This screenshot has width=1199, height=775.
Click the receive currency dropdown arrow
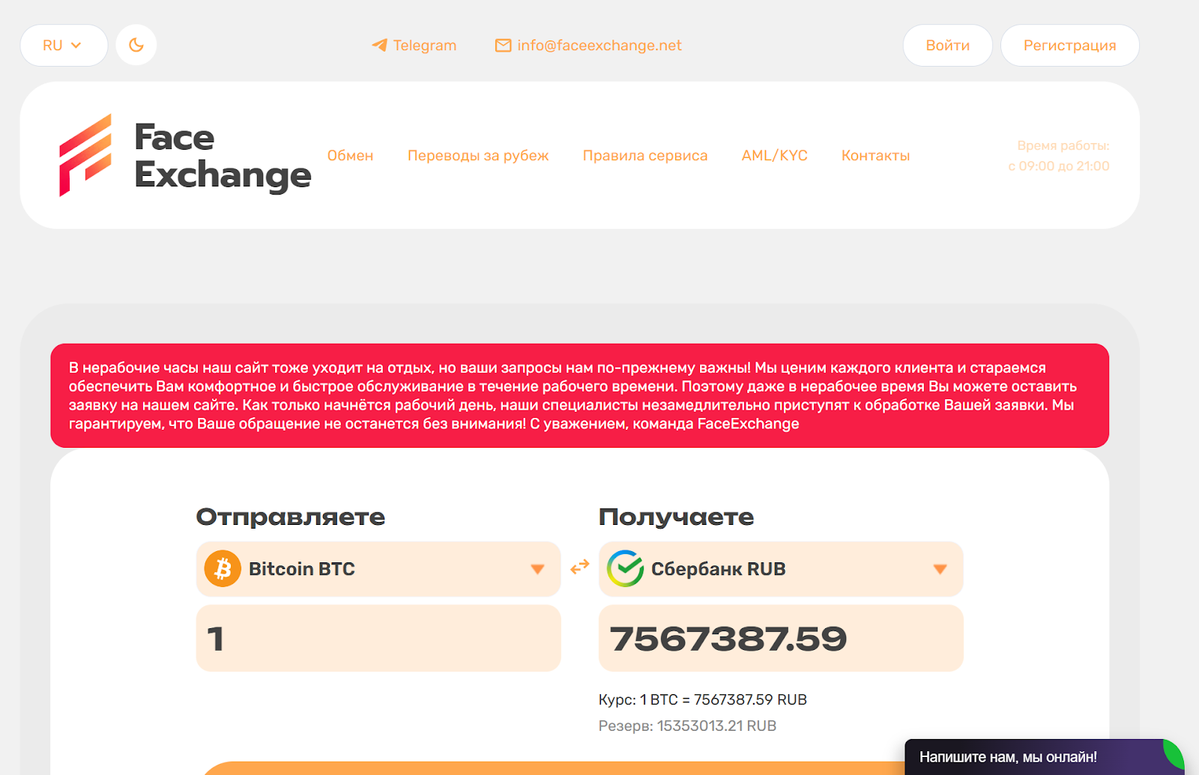[940, 569]
